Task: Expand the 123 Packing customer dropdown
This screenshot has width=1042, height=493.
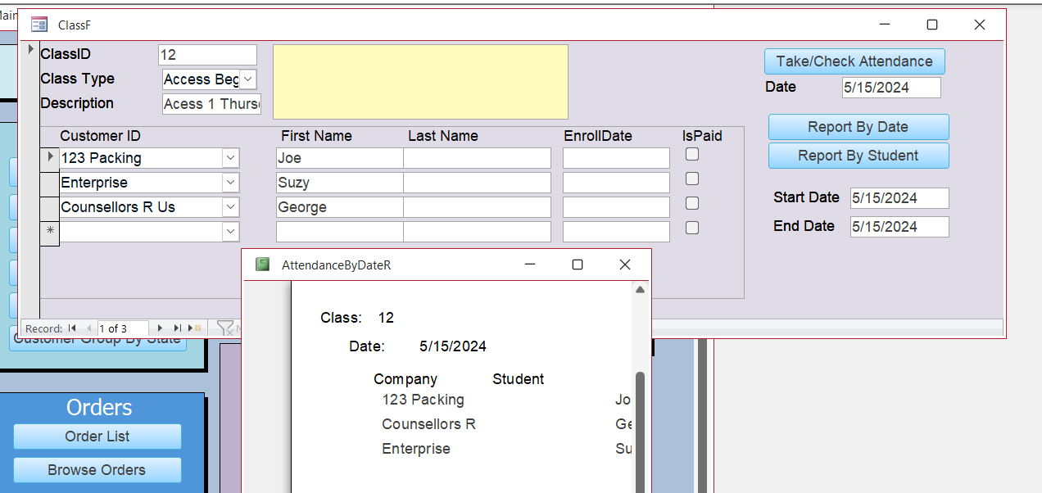Action: pos(231,158)
